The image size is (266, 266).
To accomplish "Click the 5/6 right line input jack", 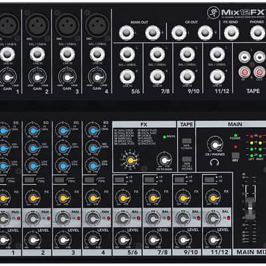I will (x=127, y=76).
